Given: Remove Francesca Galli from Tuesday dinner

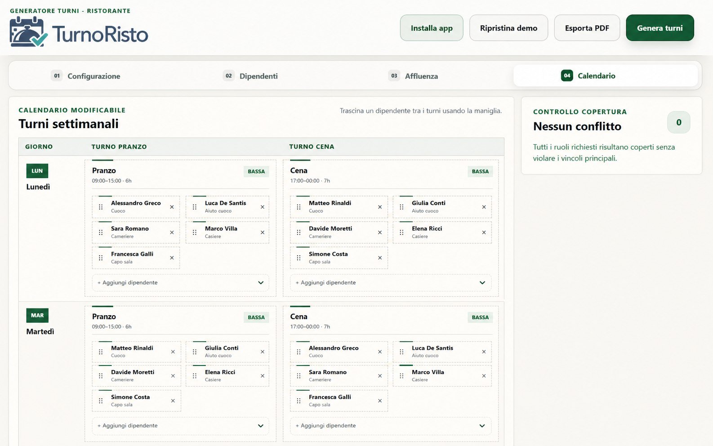Looking at the screenshot, I should pyautogui.click(x=380, y=401).
